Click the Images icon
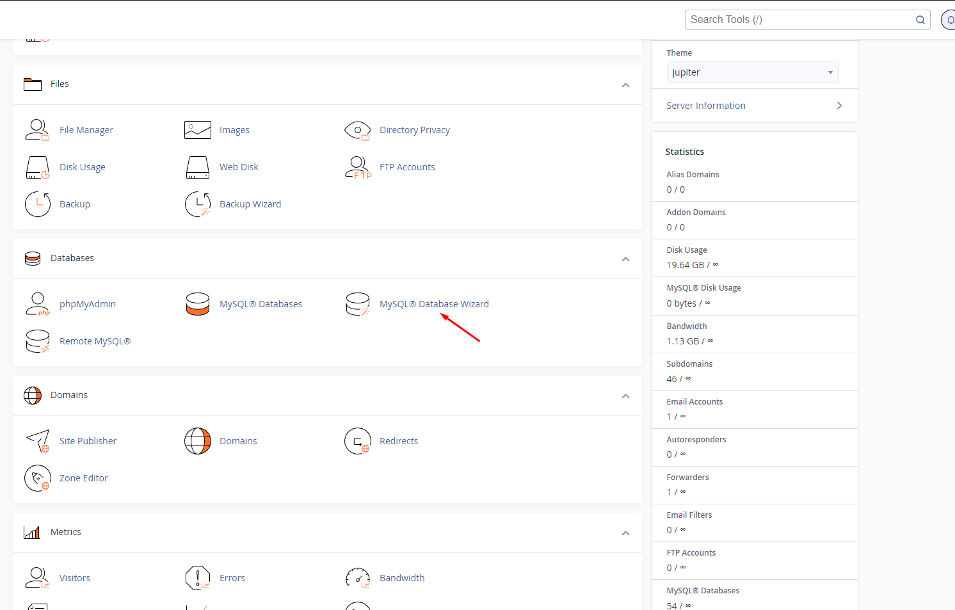Screen dimensions: 955x610 point(197,130)
